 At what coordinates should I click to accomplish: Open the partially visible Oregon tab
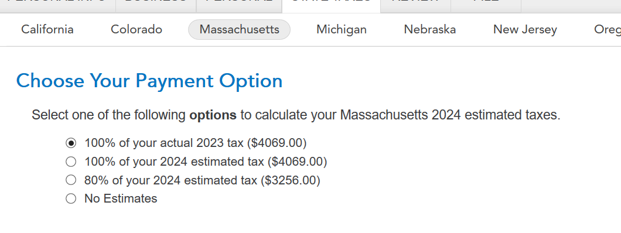click(608, 30)
